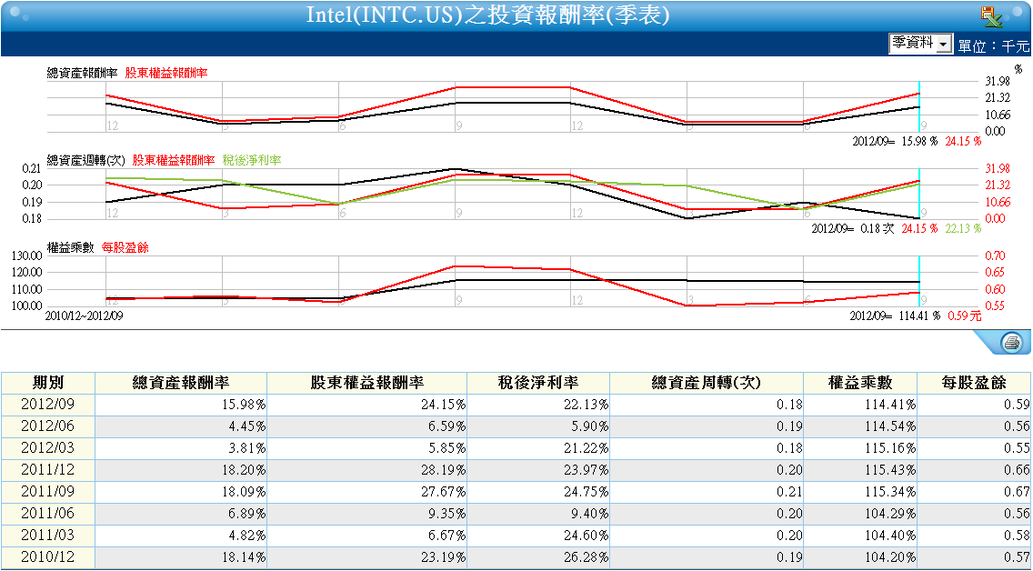Viewport: 1033px width, 571px height.
Task: Click the 26.28% cell in the 2010/12 row
Action: click(x=538, y=558)
